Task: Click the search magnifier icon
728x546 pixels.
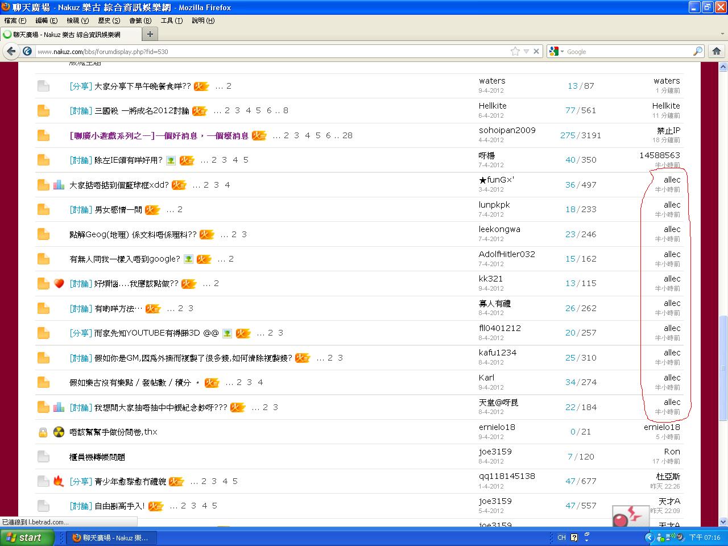Action: pyautogui.click(x=697, y=51)
